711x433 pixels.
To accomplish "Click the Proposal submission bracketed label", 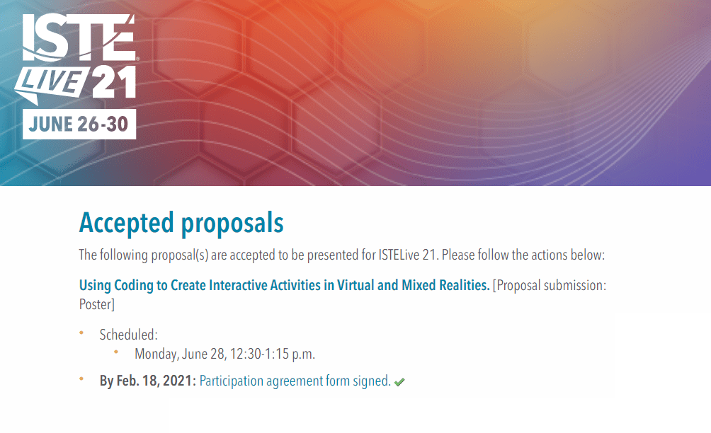I will (x=550, y=286).
